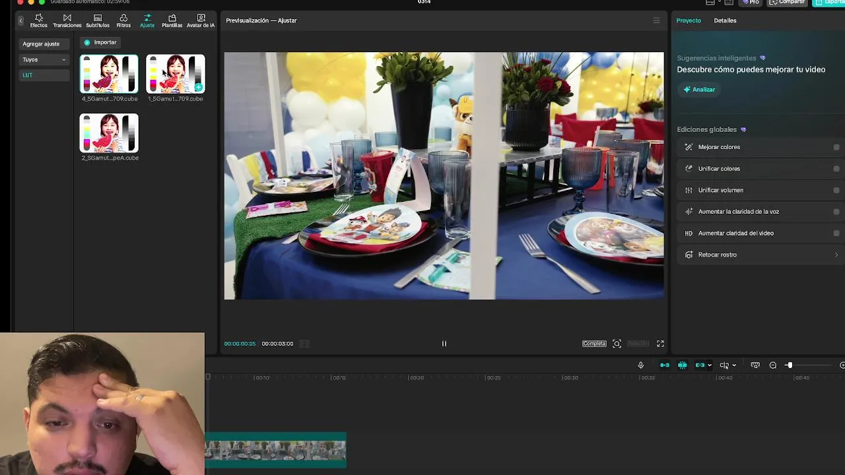The width and height of the screenshot is (845, 475).
Task: Enable Aumentar la claridad de la voz
Action: pyautogui.click(x=836, y=212)
